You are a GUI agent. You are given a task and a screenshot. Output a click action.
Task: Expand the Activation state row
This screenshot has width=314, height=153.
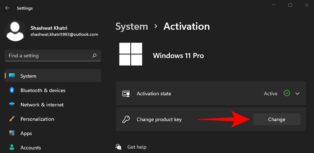coord(211,94)
